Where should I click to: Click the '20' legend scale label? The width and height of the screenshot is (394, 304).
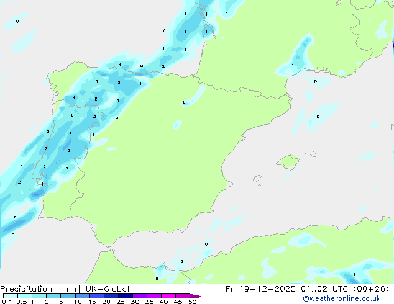pyautogui.click(x=106, y=302)
